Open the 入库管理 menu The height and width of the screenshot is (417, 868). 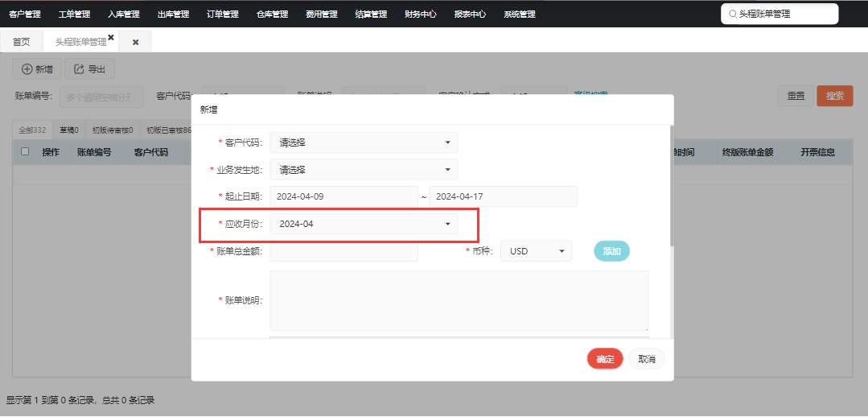[123, 14]
